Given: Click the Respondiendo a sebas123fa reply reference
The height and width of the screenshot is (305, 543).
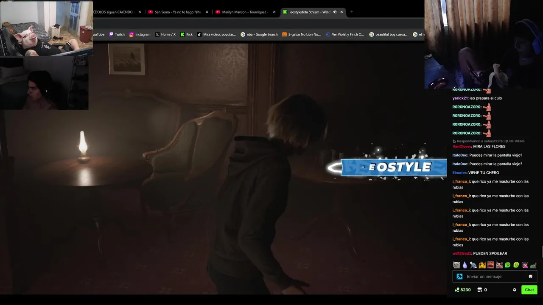Looking at the screenshot, I should coord(489,141).
